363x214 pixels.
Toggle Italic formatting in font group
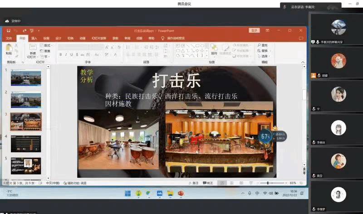tap(66, 55)
